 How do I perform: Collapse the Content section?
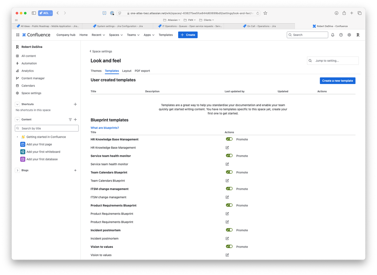17,119
